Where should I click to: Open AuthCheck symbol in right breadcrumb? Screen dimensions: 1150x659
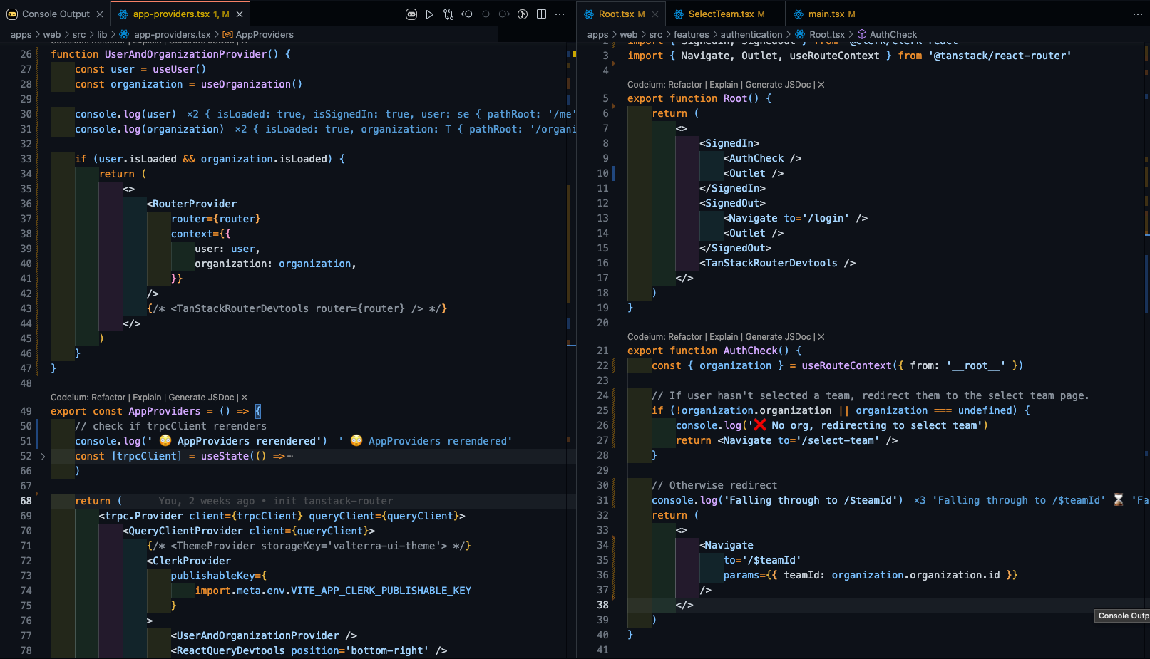tap(893, 34)
